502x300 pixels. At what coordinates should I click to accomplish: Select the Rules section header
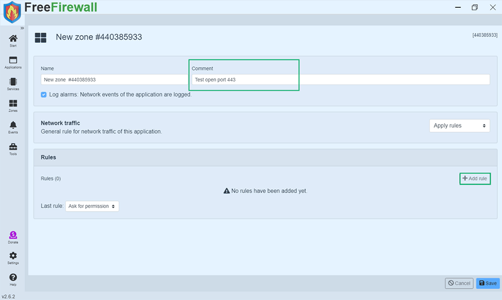(x=49, y=157)
